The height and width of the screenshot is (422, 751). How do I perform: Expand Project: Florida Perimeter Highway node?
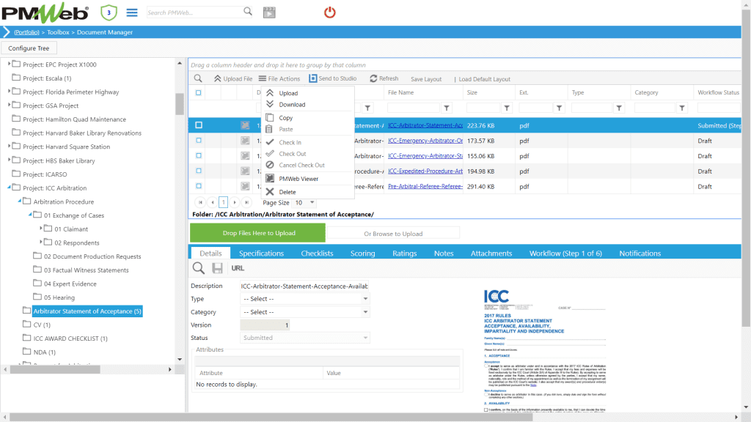click(x=9, y=91)
